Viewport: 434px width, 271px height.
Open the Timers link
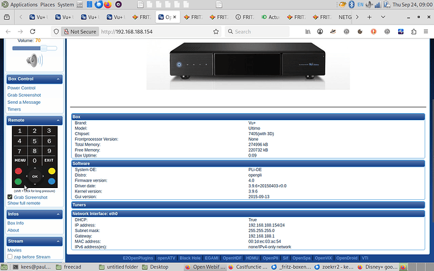(14, 109)
